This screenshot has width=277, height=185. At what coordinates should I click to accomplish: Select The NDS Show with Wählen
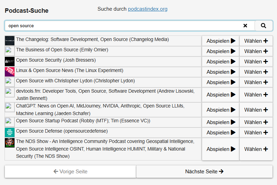(256, 149)
